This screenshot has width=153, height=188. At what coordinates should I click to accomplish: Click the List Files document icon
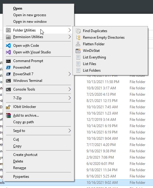[78, 64]
